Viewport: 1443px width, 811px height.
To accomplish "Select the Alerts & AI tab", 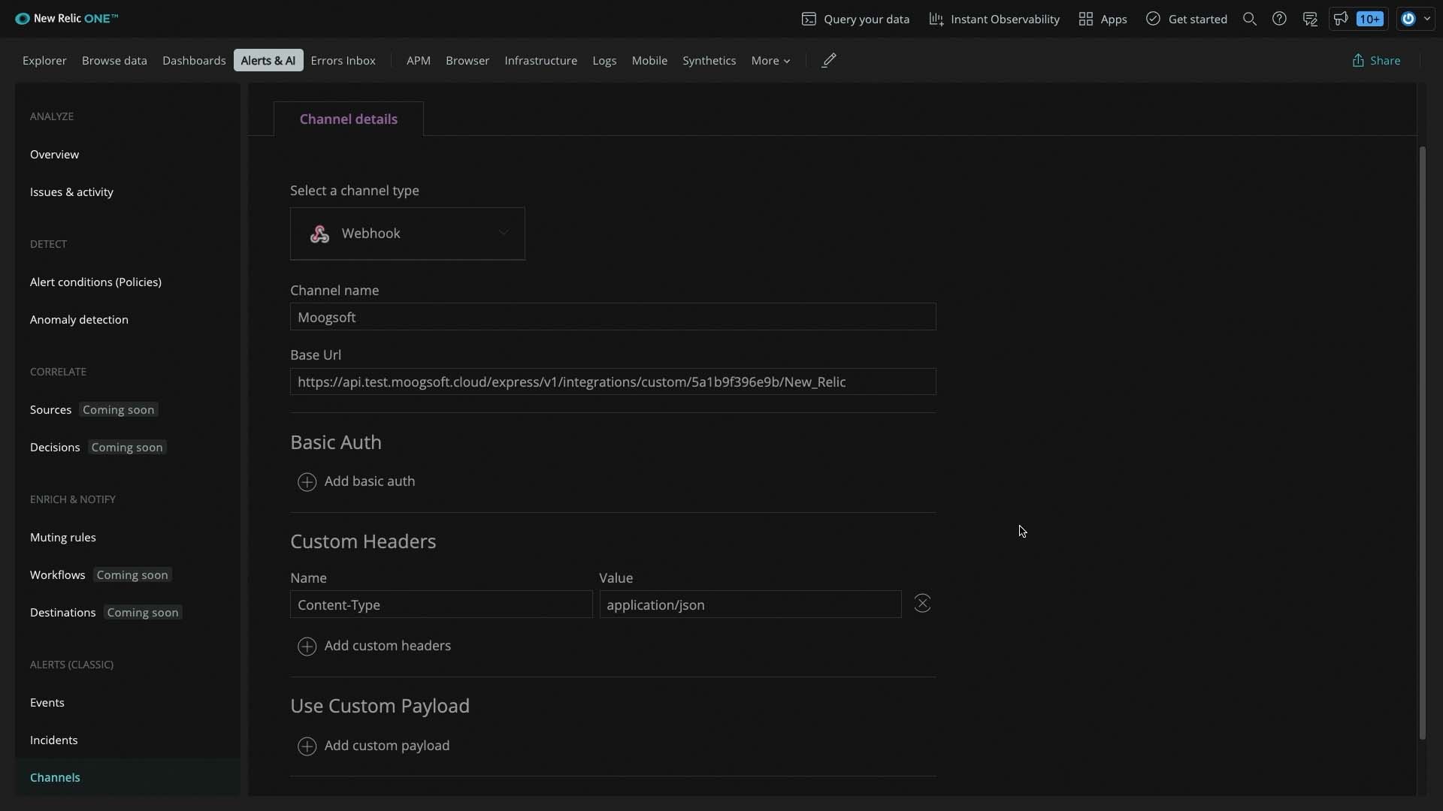I will [268, 60].
